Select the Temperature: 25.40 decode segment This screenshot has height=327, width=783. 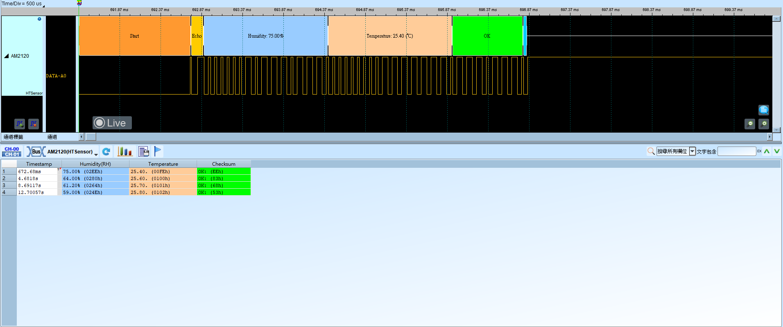390,36
